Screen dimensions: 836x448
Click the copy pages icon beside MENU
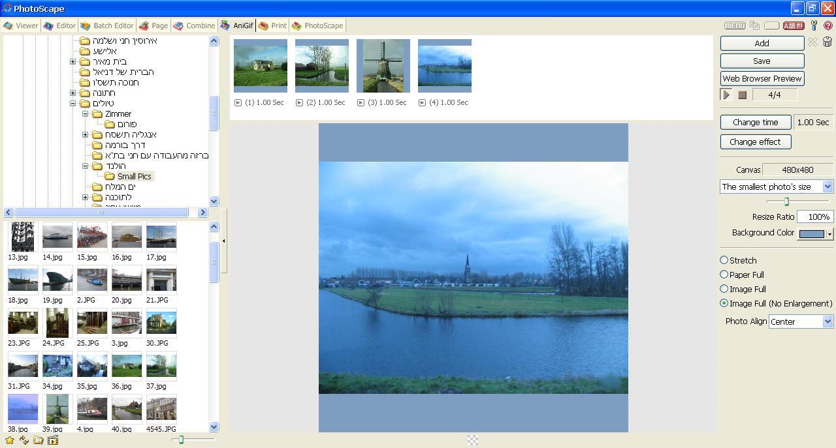point(754,25)
